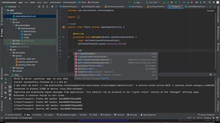
Task: Click the wrench icon in Run panel
Action: pyautogui.click(x=5, y=83)
